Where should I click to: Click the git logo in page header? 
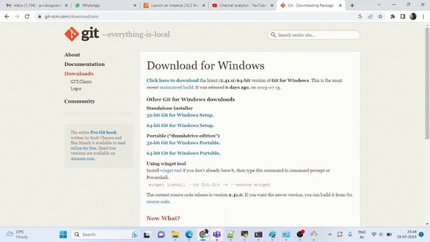[82, 34]
